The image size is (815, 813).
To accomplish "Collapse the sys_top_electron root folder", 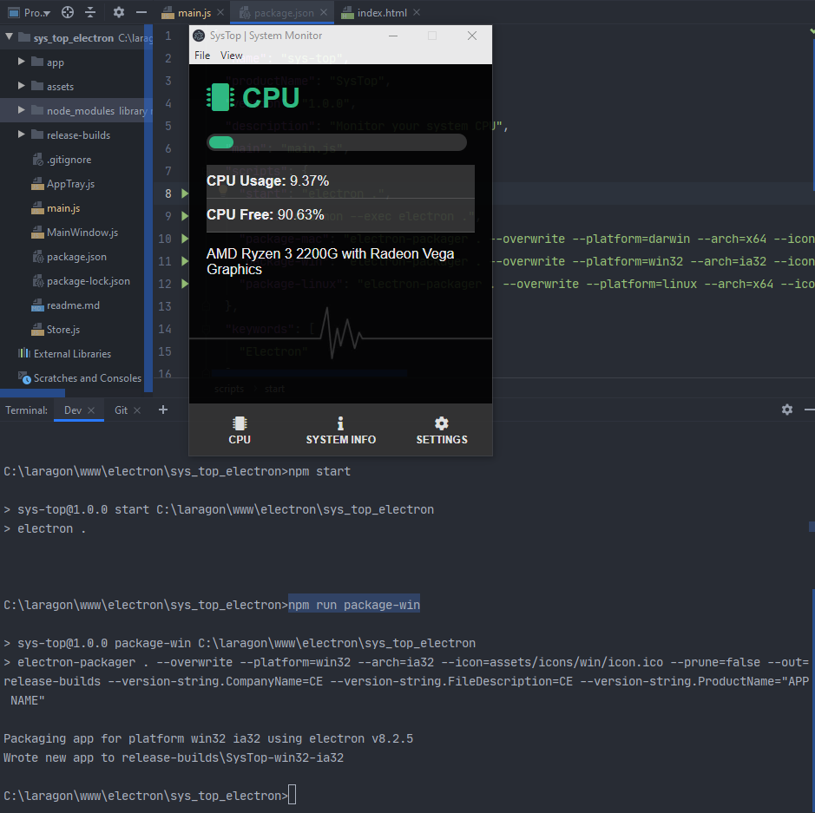I will 9,37.
